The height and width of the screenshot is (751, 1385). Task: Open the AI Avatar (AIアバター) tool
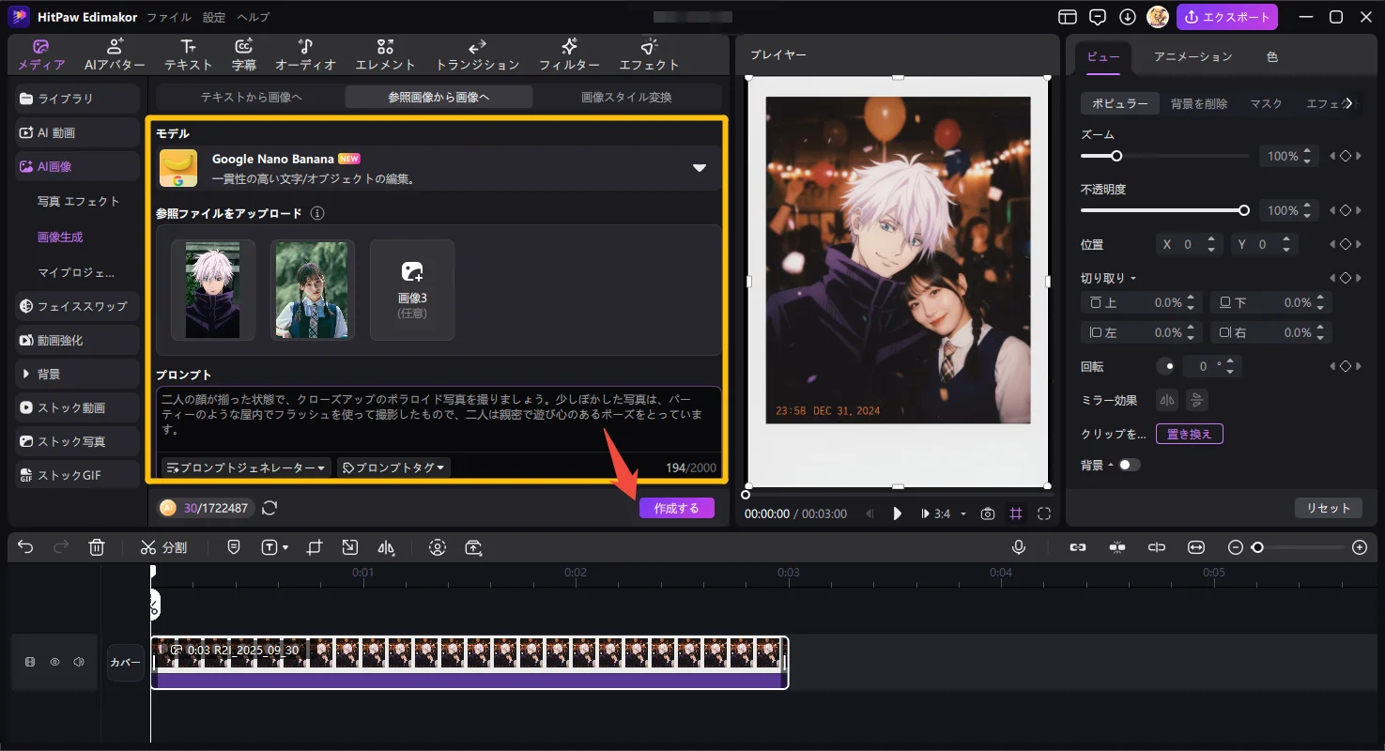pos(115,55)
